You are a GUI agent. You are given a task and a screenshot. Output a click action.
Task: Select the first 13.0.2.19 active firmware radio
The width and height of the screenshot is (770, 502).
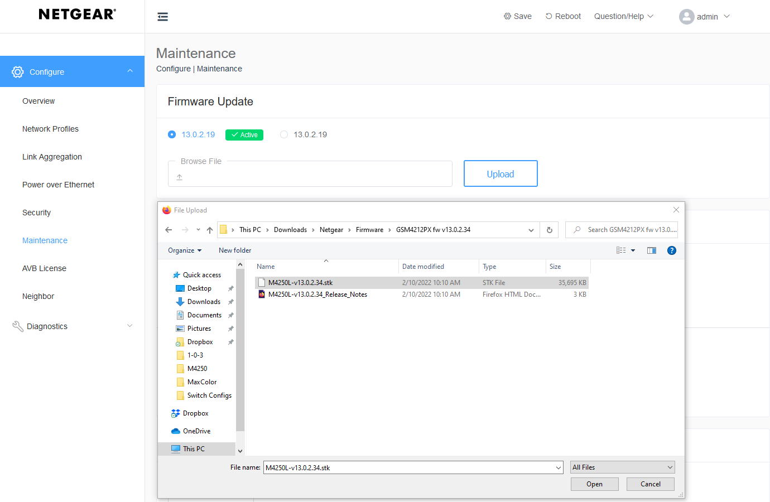pyautogui.click(x=172, y=134)
